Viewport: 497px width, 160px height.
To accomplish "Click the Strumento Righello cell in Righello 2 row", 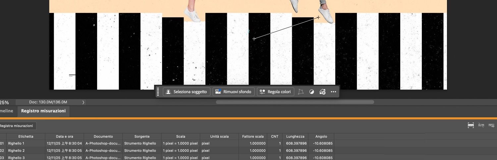I will (142, 151).
